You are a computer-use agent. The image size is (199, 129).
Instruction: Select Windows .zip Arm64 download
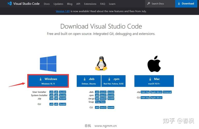click(63, 99)
